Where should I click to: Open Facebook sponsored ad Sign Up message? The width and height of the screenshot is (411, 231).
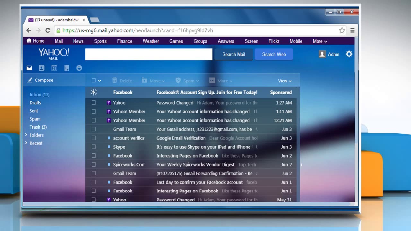tap(191, 92)
